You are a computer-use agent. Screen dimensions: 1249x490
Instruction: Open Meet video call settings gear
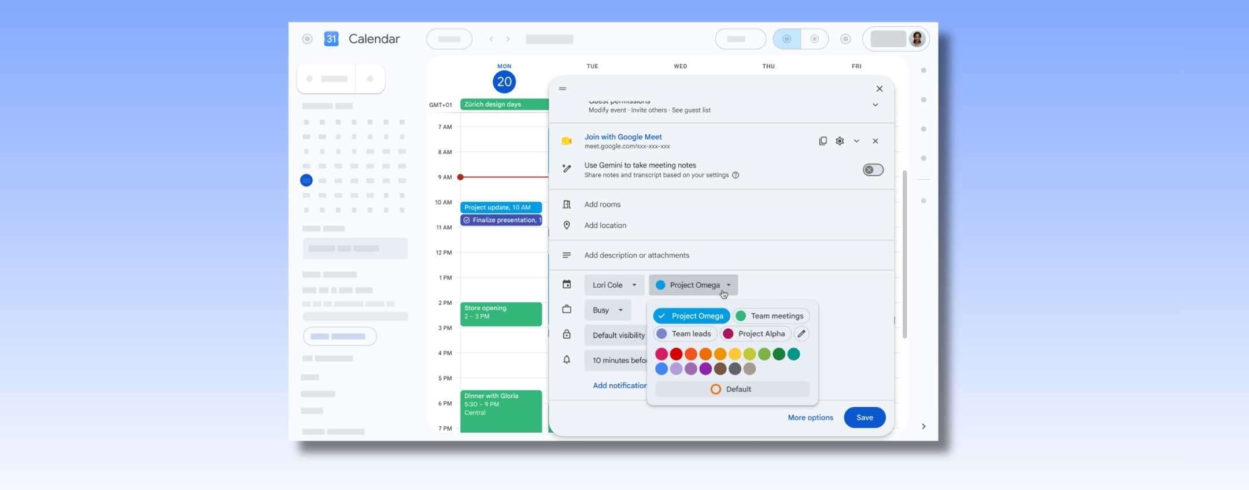tap(840, 141)
